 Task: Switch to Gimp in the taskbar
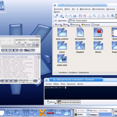[x=105, y=111]
